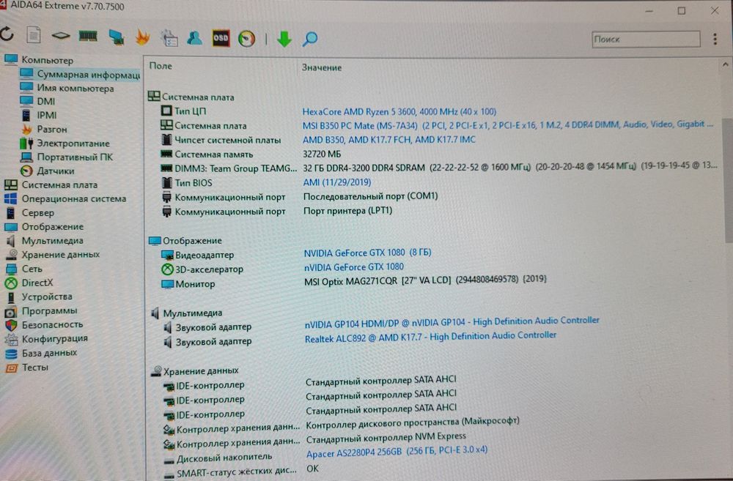The height and width of the screenshot is (481, 733).
Task: Open the Report page icon in toolbar
Action: coord(34,35)
